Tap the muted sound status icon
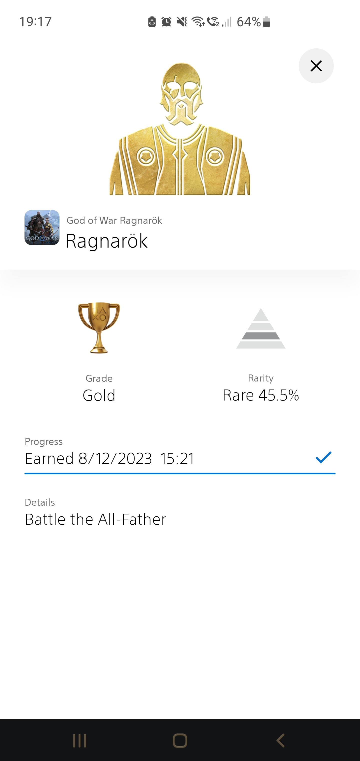The height and width of the screenshot is (761, 360). 181,22
